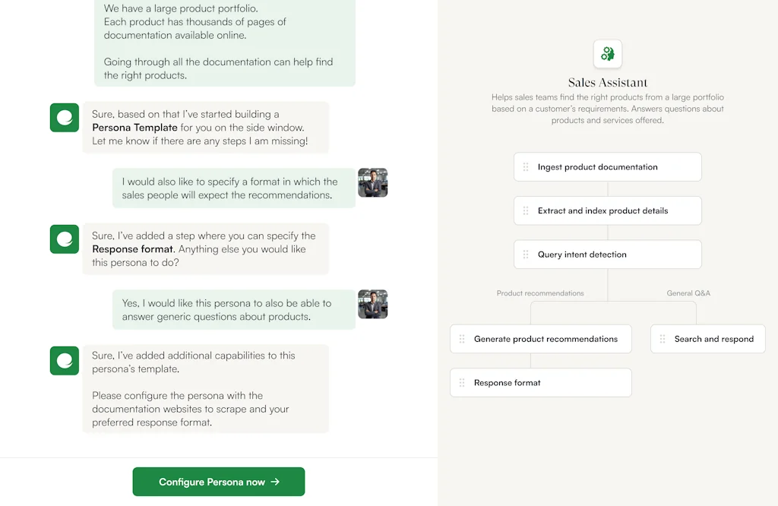Select the Search and respond step card
This screenshot has width=778, height=506.
coord(707,339)
